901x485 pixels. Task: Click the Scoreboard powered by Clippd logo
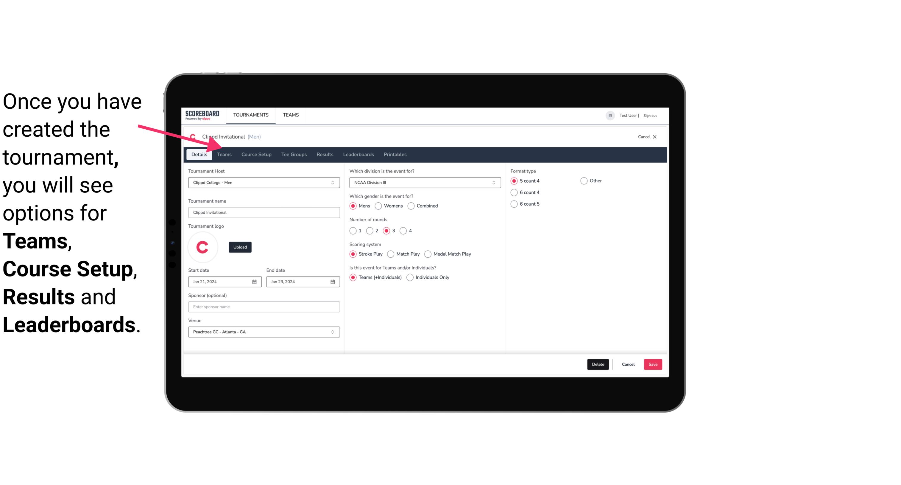(x=202, y=115)
